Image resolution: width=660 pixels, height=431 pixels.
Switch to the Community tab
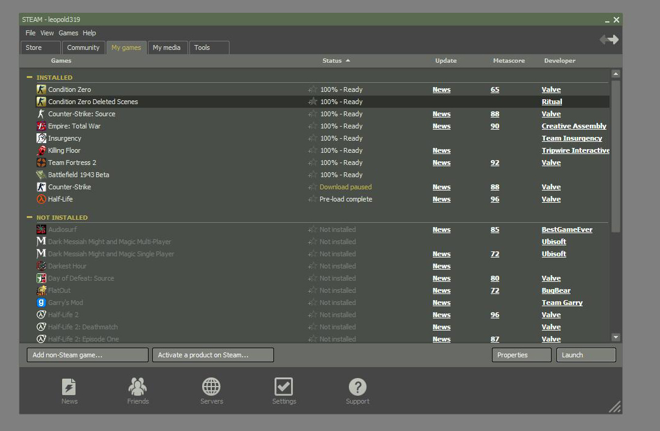point(83,47)
